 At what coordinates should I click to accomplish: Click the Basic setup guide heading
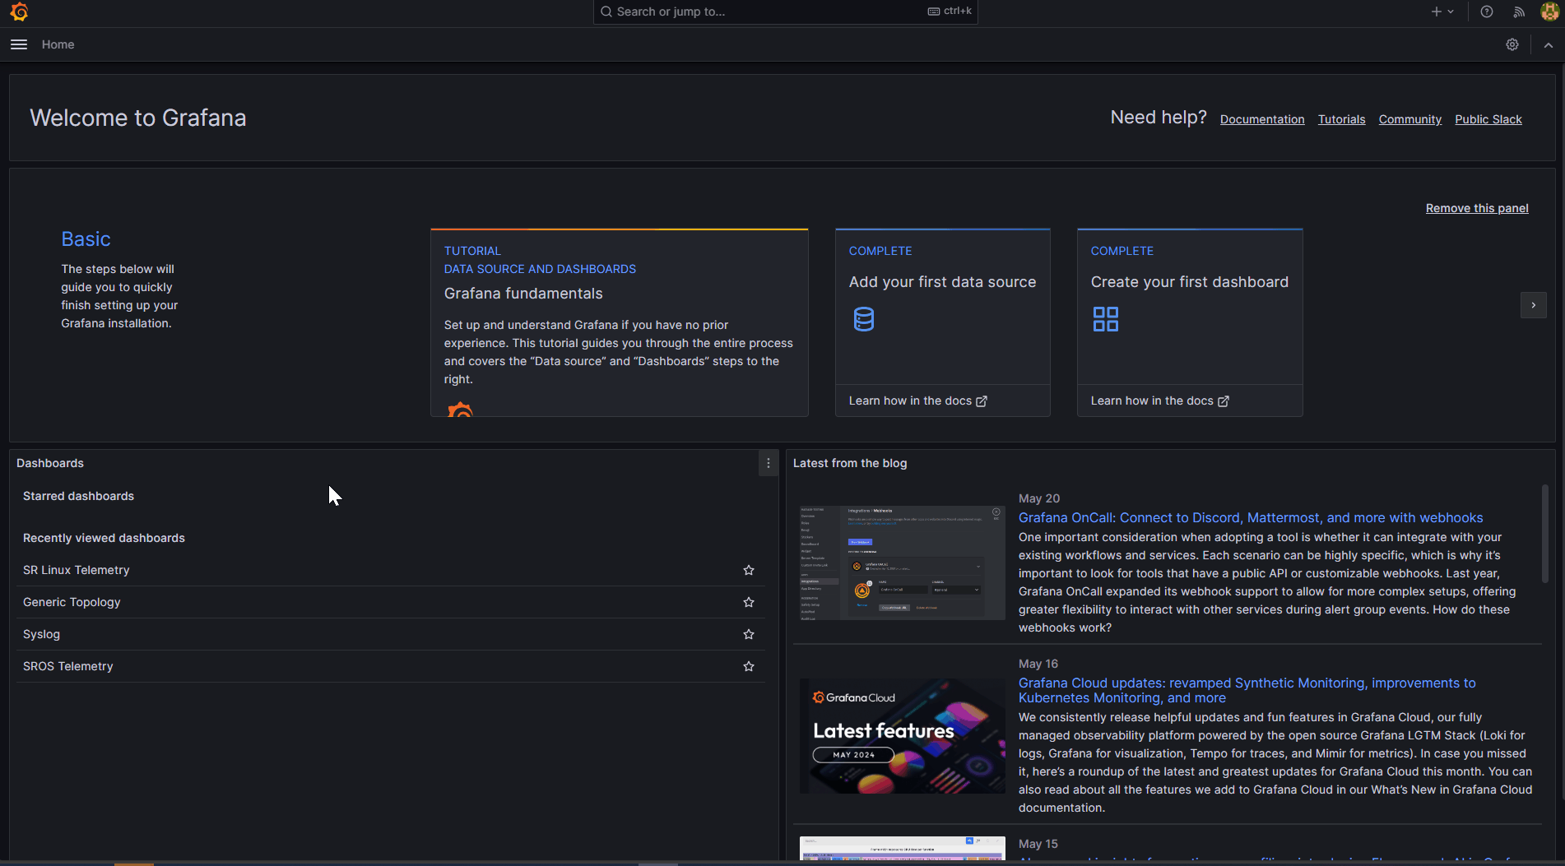tap(86, 239)
